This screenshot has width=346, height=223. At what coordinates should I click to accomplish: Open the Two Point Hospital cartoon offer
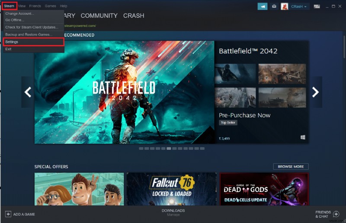click(x=79, y=189)
